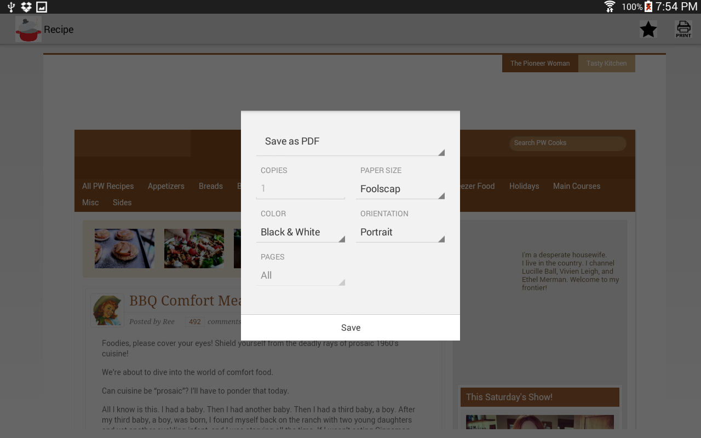The width and height of the screenshot is (701, 438).
Task: Mark recipe as favorite with star icon
Action: pyautogui.click(x=648, y=29)
